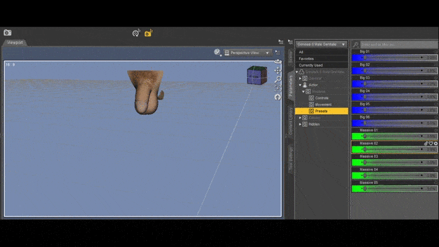Viewport: 439px width, 247px height.
Task: Click the reset camera arrow icon
Action: tap(277, 97)
